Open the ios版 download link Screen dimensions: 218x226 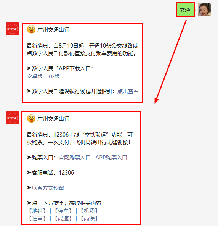54,76
